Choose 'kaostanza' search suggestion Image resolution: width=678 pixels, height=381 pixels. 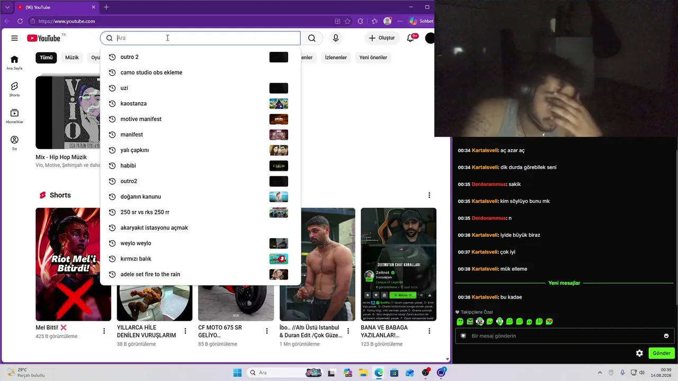pos(200,104)
